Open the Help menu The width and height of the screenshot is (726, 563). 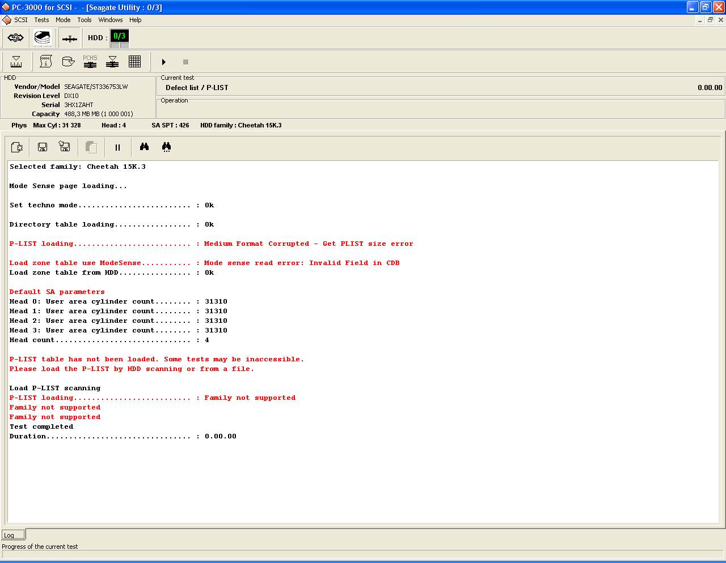[135, 20]
